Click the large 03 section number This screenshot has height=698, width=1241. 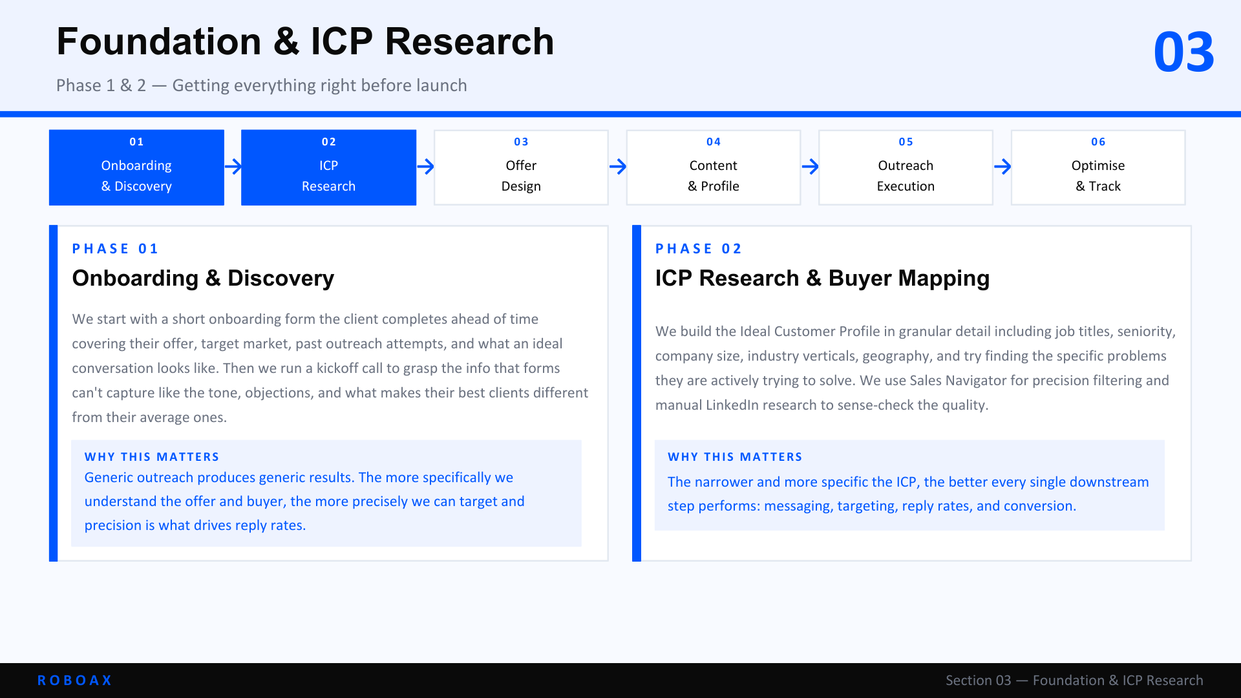(1183, 52)
